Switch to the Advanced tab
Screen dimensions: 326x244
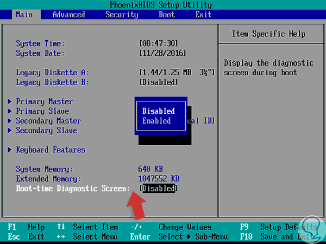[69, 15]
